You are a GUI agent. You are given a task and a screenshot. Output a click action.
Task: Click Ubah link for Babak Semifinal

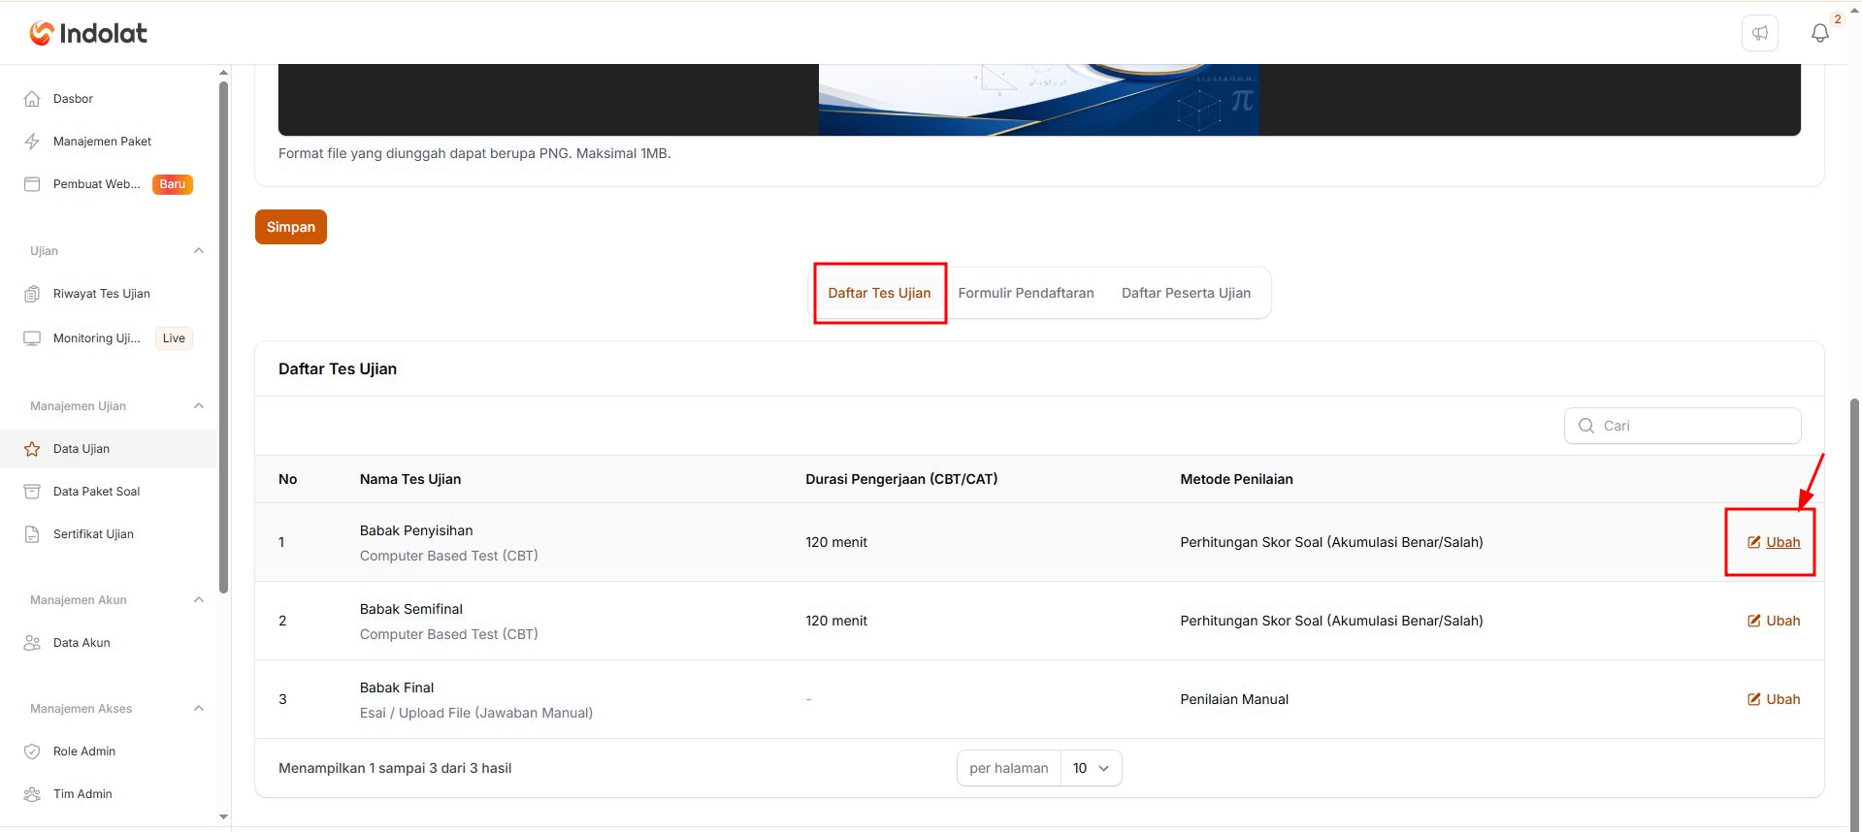coord(1782,621)
